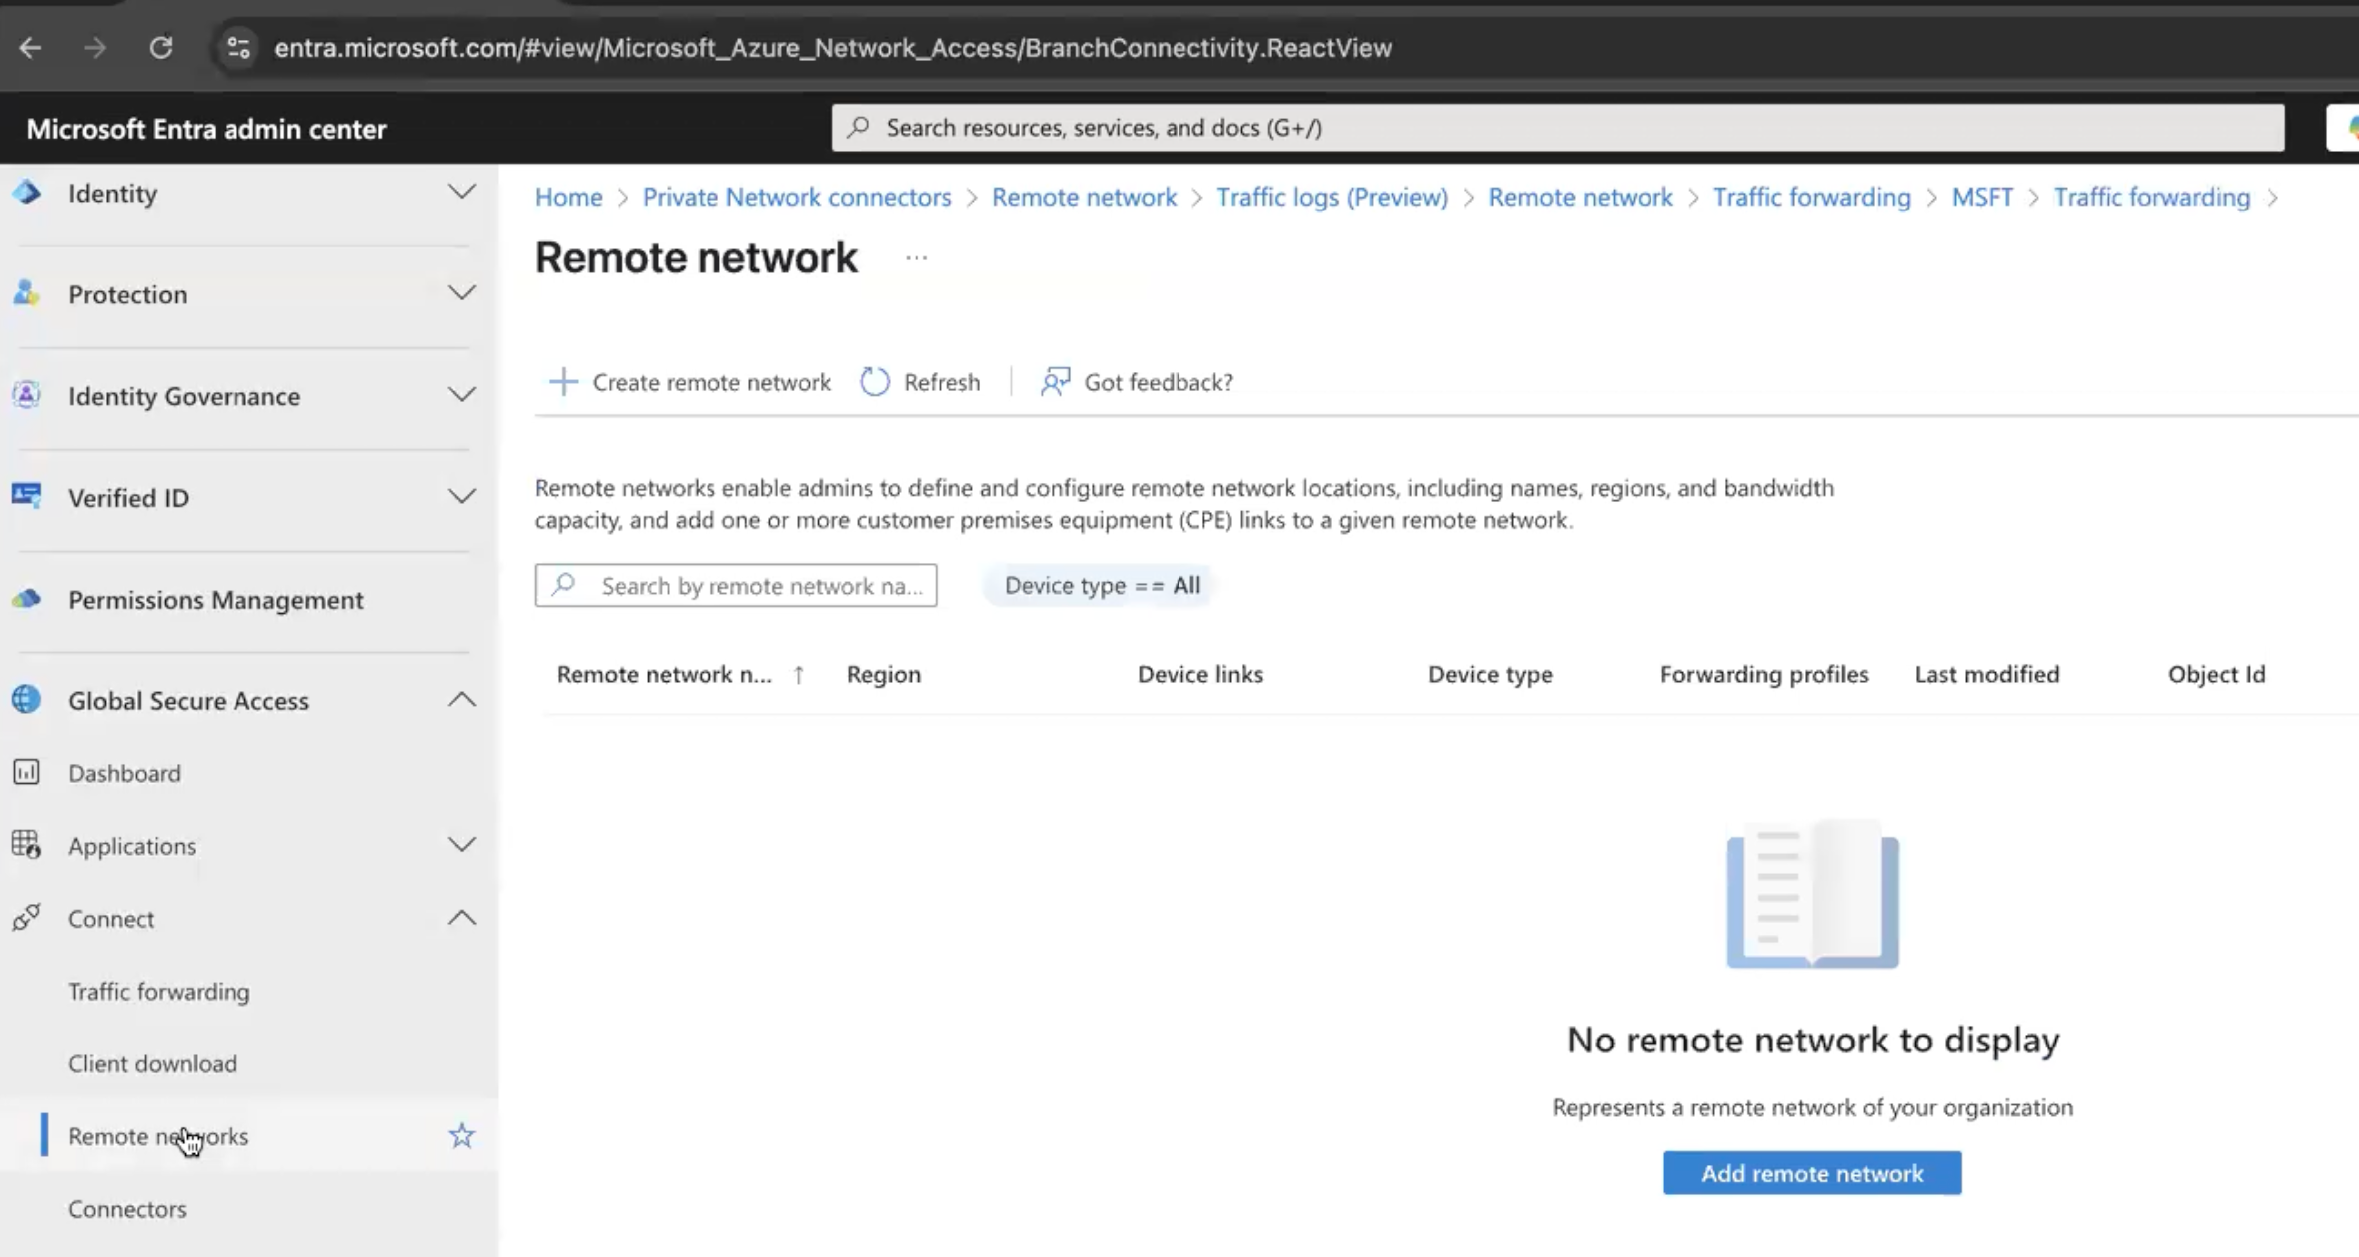2359x1257 pixels.
Task: Sort by the Last modified column header
Action: pyautogui.click(x=1987, y=674)
